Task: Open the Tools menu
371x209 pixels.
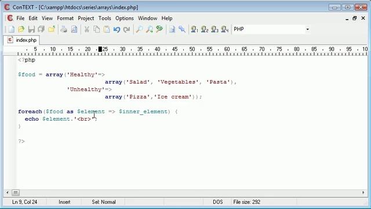Action: click(104, 18)
